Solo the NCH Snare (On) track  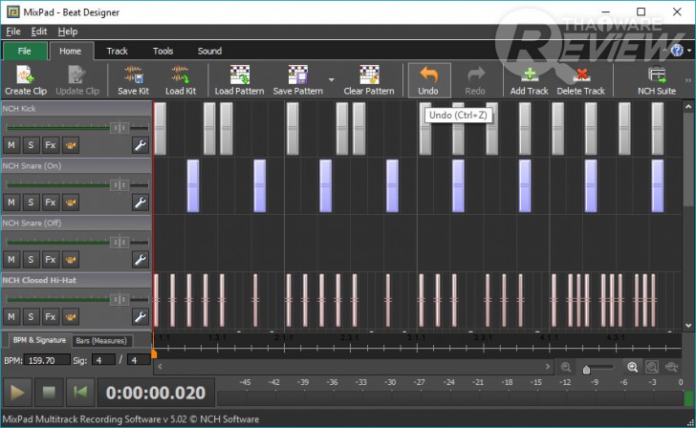point(31,203)
